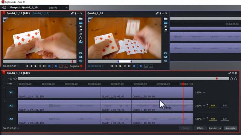
Task: Show timeline stripes icon in Edit viewer
Action: [81, 23]
